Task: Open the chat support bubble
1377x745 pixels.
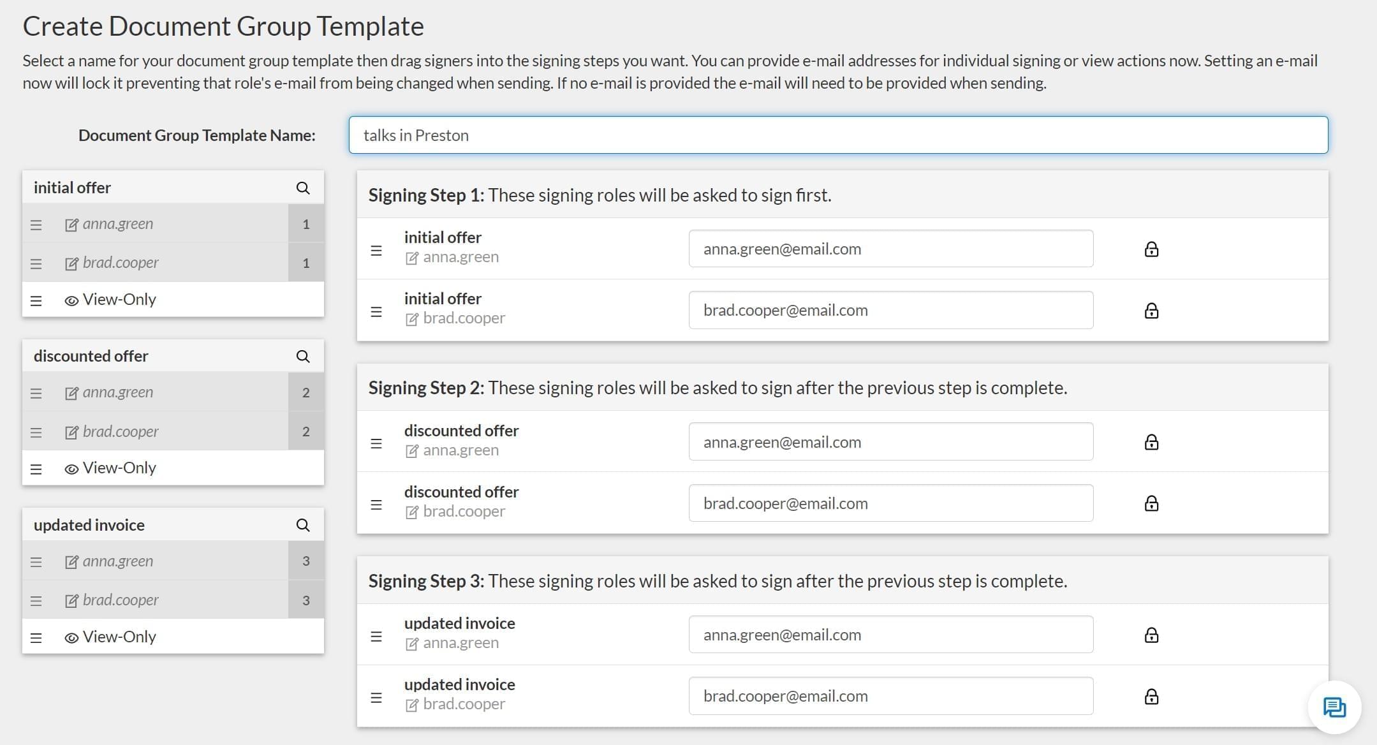Action: pos(1334,707)
